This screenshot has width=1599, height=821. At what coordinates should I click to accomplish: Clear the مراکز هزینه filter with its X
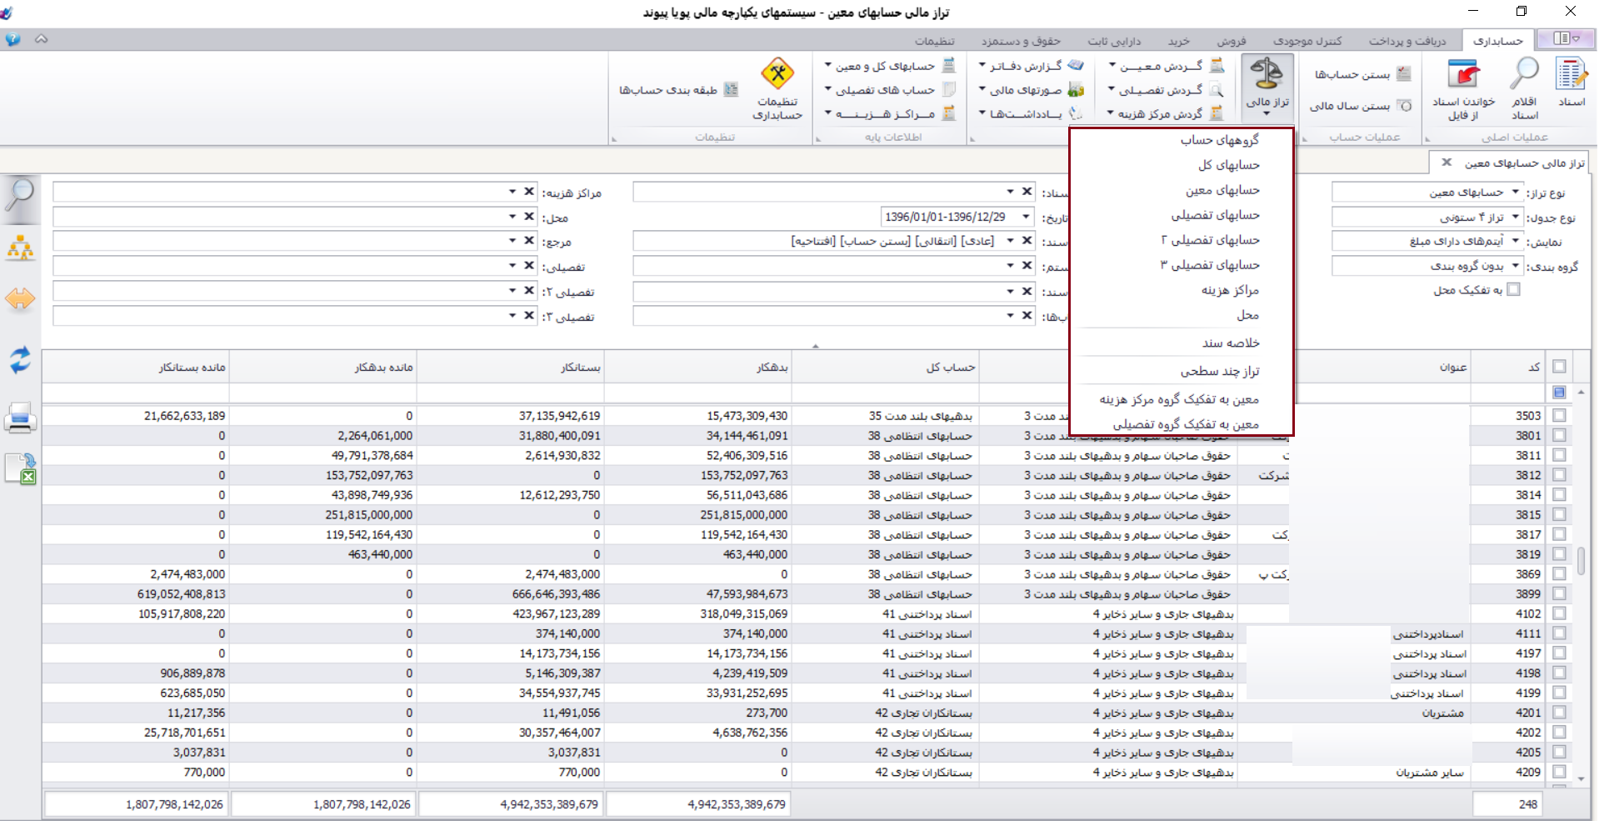click(x=529, y=192)
